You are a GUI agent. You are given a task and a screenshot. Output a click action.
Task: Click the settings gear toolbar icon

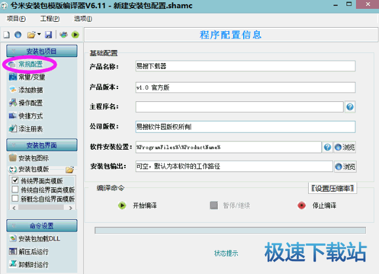tap(64, 35)
